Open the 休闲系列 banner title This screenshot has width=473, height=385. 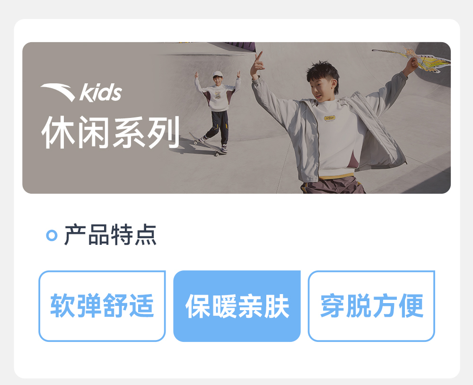(110, 132)
